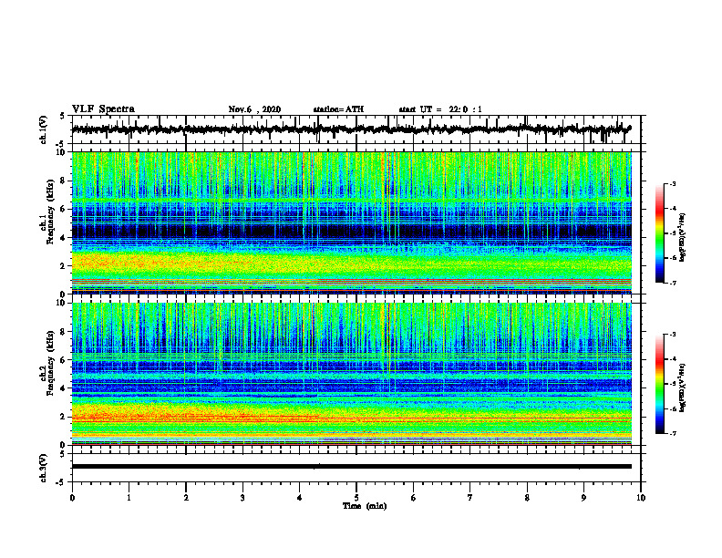Click the ch.1 color scale "-3" label
722x558 pixels.
[x=673, y=183]
